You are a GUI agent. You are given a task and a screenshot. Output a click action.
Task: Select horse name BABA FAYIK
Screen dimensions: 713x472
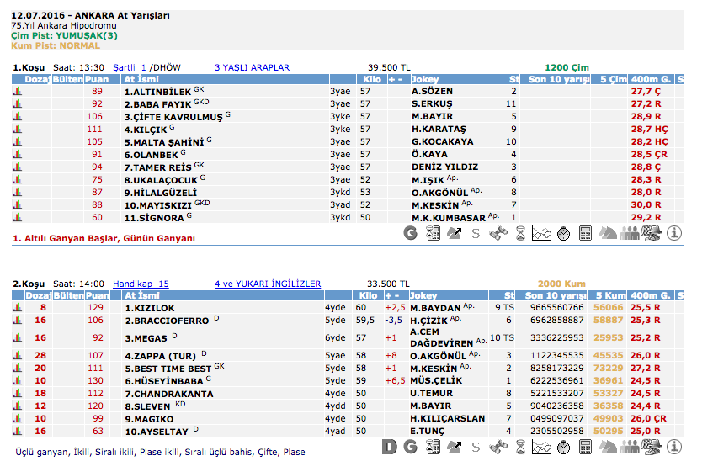pos(158,103)
